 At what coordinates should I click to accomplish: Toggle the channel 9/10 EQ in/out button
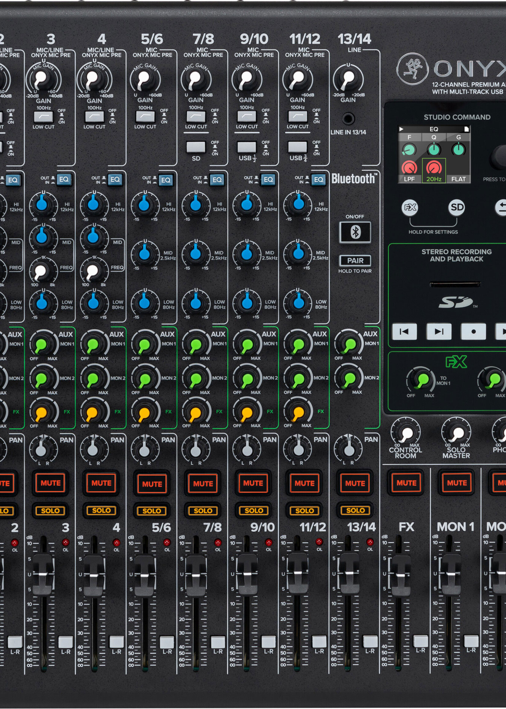(x=268, y=180)
